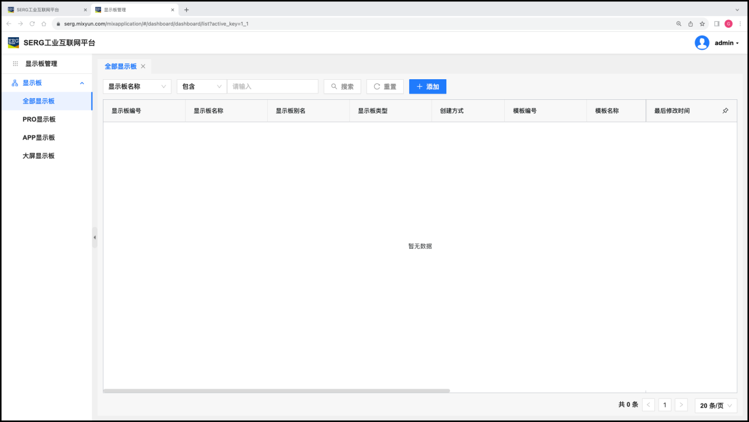Click the SERG platform logo
749x422 pixels.
pos(13,43)
